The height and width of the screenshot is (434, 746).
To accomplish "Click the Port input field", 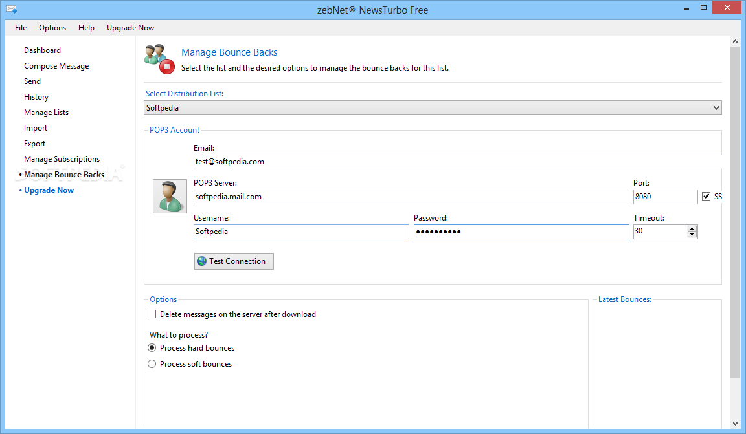I will (665, 197).
